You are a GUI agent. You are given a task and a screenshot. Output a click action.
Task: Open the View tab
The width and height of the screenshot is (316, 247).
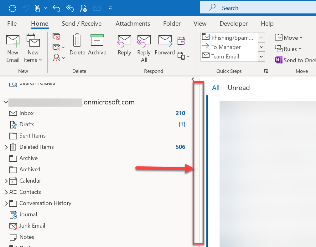coord(200,23)
